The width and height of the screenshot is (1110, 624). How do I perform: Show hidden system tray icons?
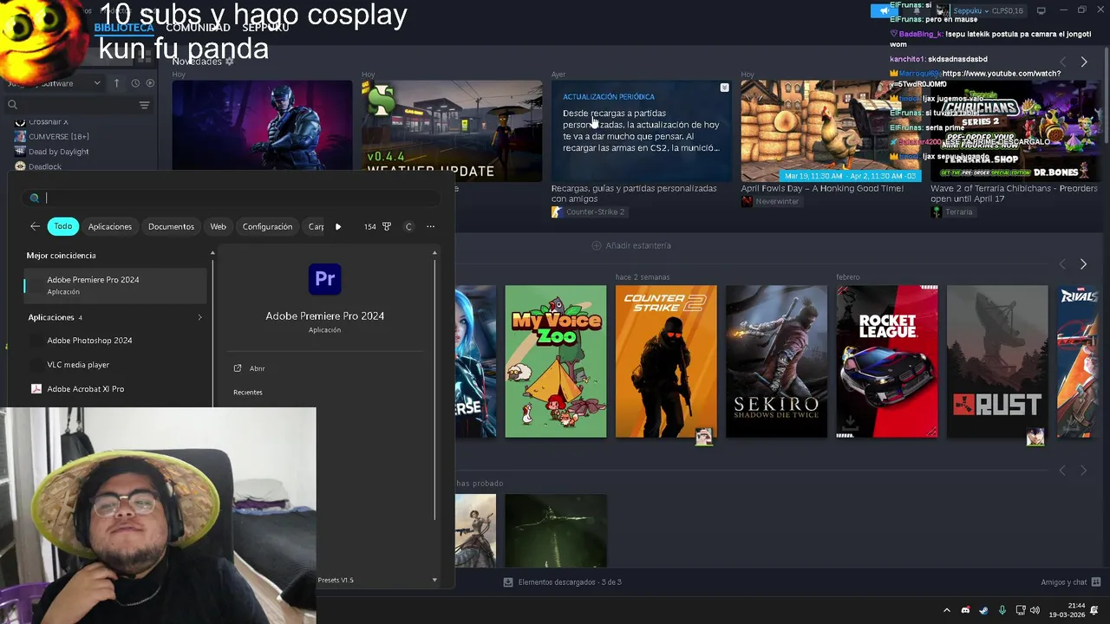946,610
